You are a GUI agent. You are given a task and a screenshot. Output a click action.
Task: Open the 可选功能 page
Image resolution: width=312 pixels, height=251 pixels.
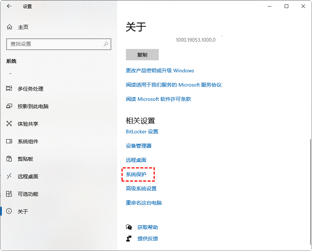28,194
